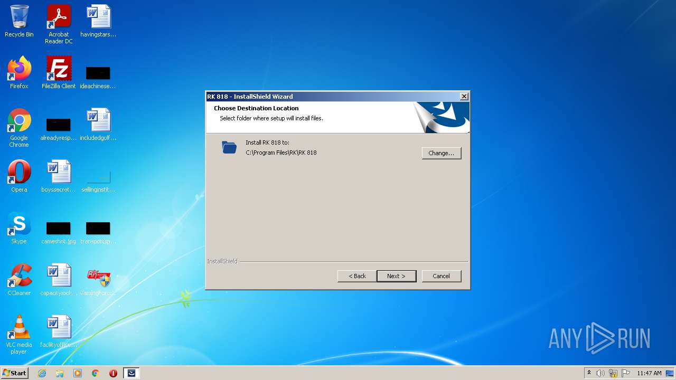Select the CCleaner desktop shortcut

point(19,280)
